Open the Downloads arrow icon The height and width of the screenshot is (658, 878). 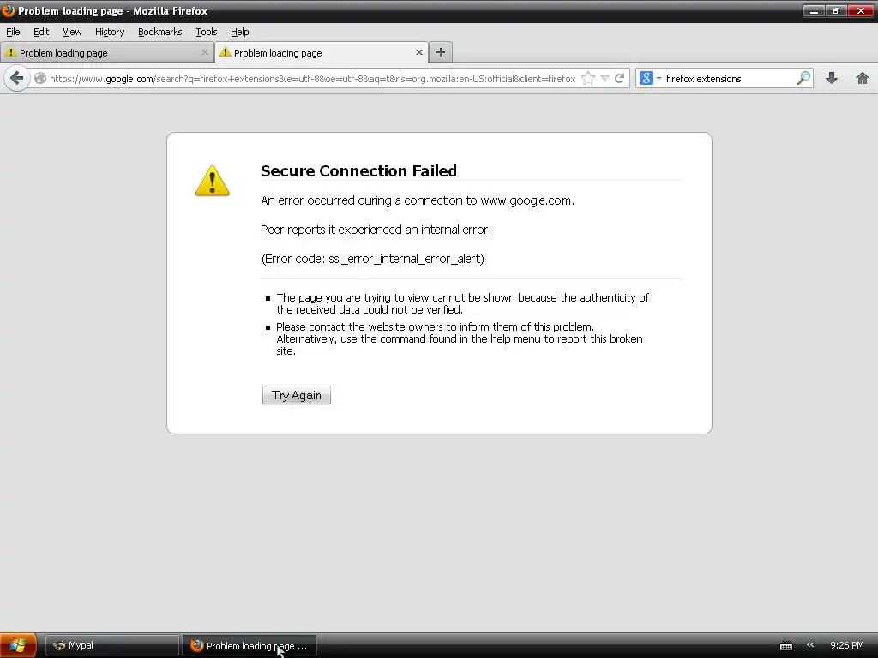pos(832,78)
